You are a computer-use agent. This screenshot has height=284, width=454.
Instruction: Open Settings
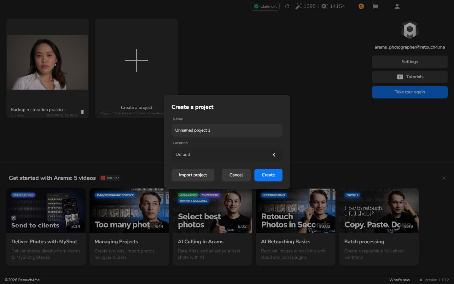click(410, 62)
